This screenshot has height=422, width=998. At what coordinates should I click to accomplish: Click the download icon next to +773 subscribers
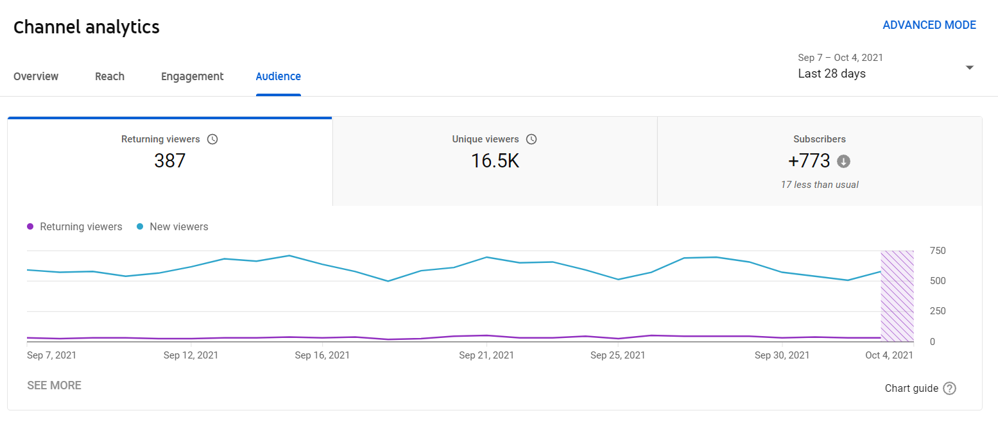pyautogui.click(x=843, y=162)
